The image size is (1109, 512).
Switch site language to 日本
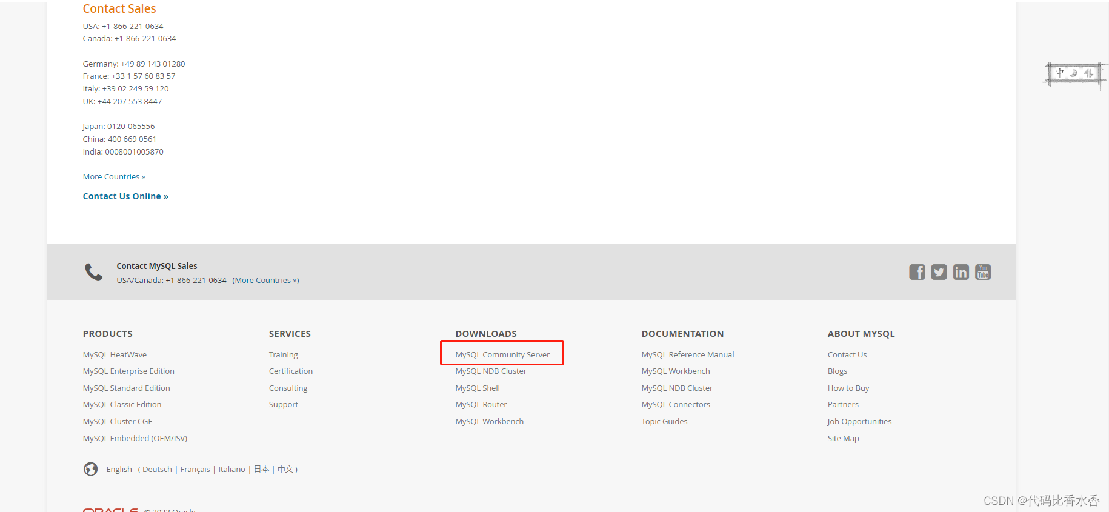262,470
